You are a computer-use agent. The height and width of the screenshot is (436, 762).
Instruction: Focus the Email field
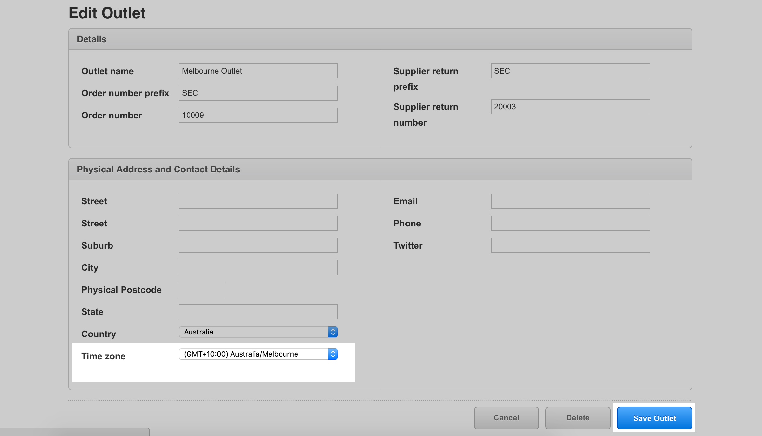tap(570, 201)
